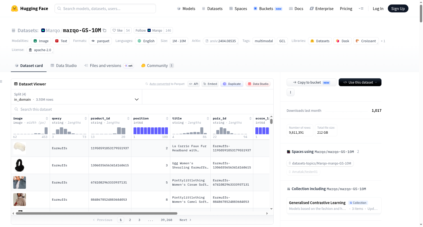Image resolution: width=423 pixels, height=227 pixels.
Task: Toggle the left sidebar menu icon
Action: 1,81
